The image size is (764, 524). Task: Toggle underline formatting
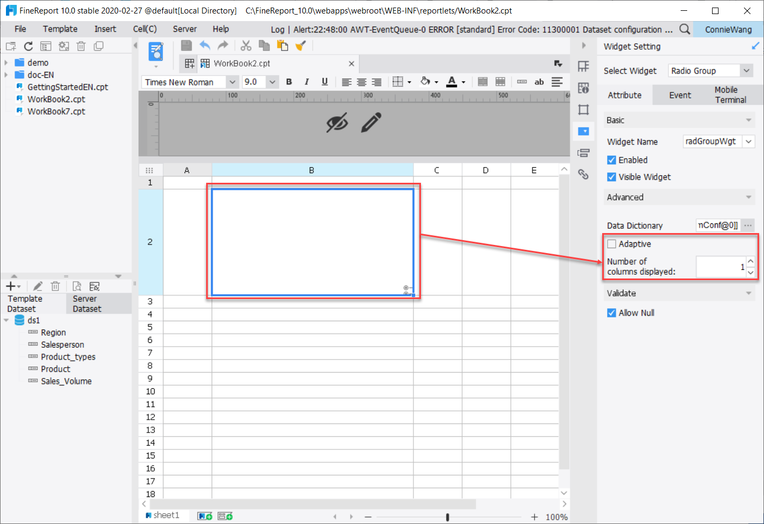click(x=325, y=82)
